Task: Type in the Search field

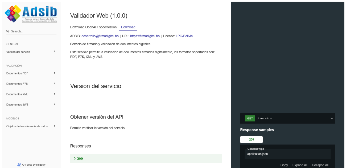Action: [x=32, y=31]
